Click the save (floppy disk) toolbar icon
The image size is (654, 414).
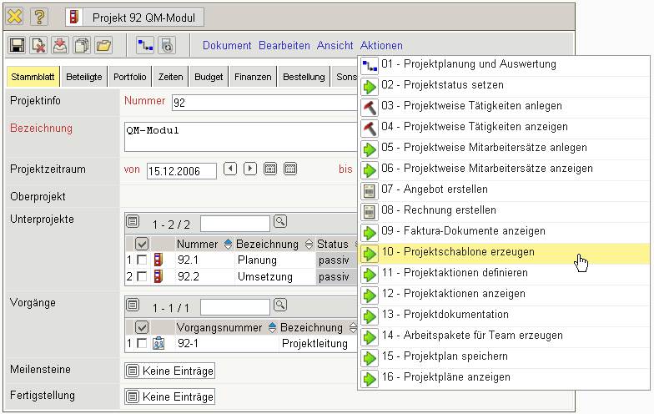coord(17,46)
